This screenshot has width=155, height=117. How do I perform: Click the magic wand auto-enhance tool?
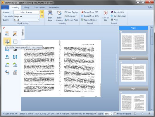[x=15, y=34]
